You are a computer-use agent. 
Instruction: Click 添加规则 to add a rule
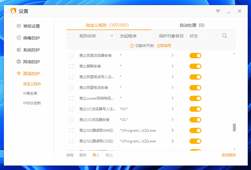point(228,155)
